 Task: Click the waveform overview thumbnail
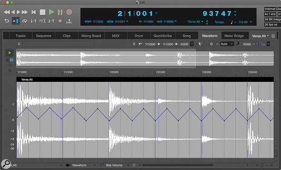145,58
